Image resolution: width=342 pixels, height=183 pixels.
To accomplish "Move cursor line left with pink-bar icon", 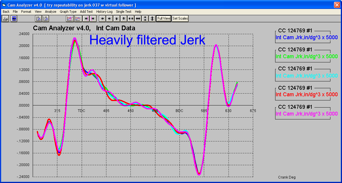I will coord(86,18).
